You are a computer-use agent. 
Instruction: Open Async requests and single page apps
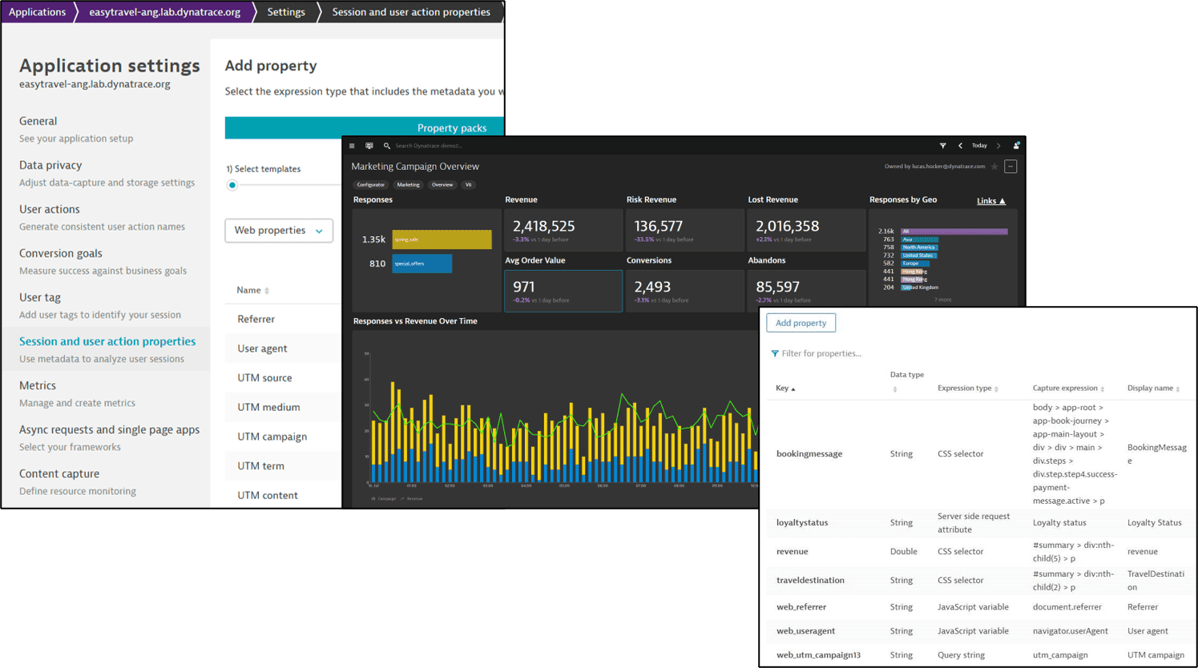pyautogui.click(x=109, y=429)
